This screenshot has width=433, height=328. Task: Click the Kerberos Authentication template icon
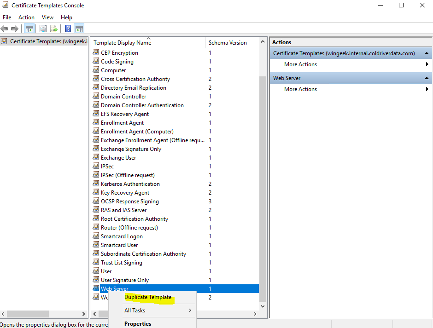pyautogui.click(x=96, y=184)
